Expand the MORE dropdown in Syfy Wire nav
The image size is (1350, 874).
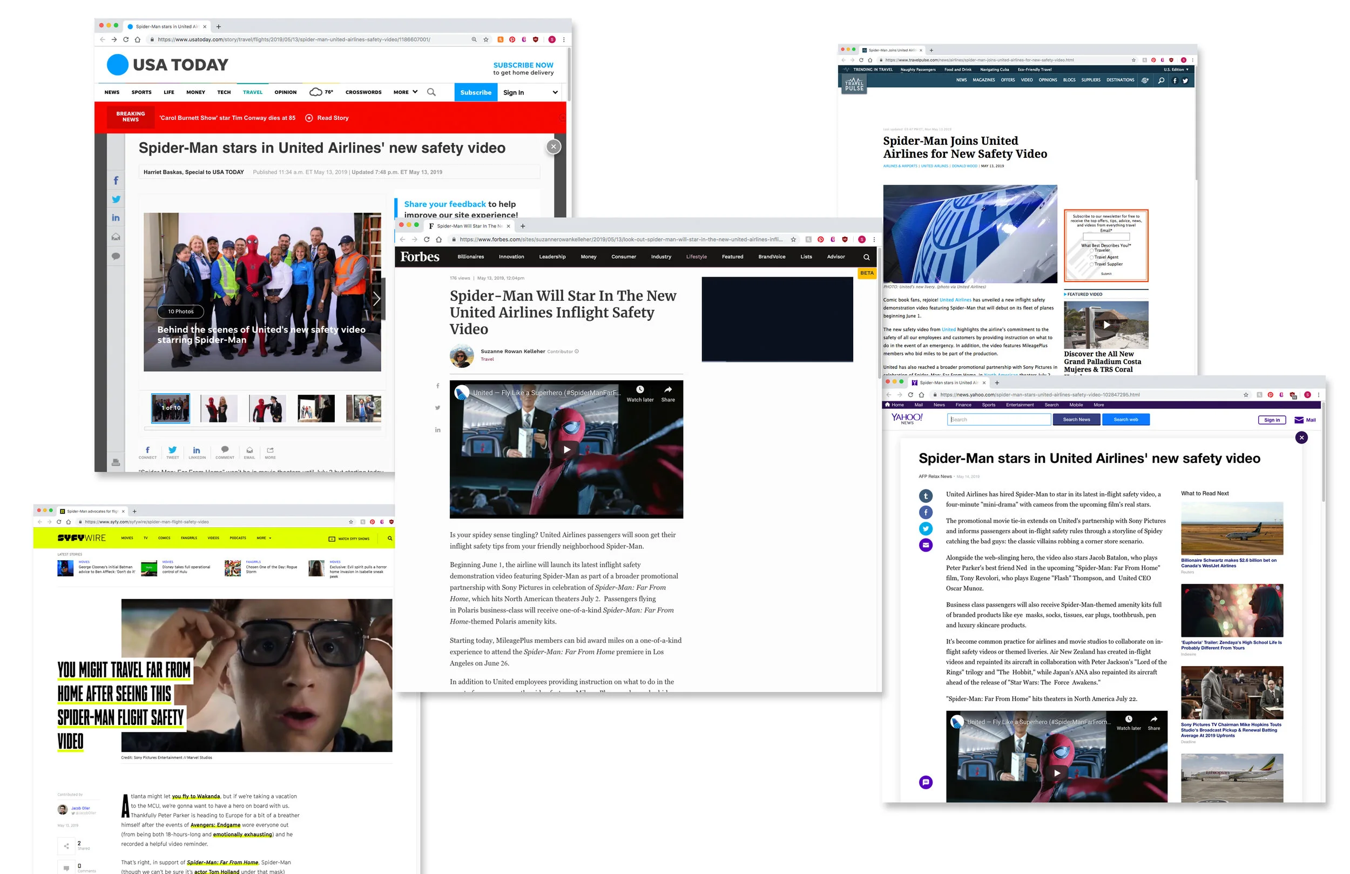click(x=264, y=538)
